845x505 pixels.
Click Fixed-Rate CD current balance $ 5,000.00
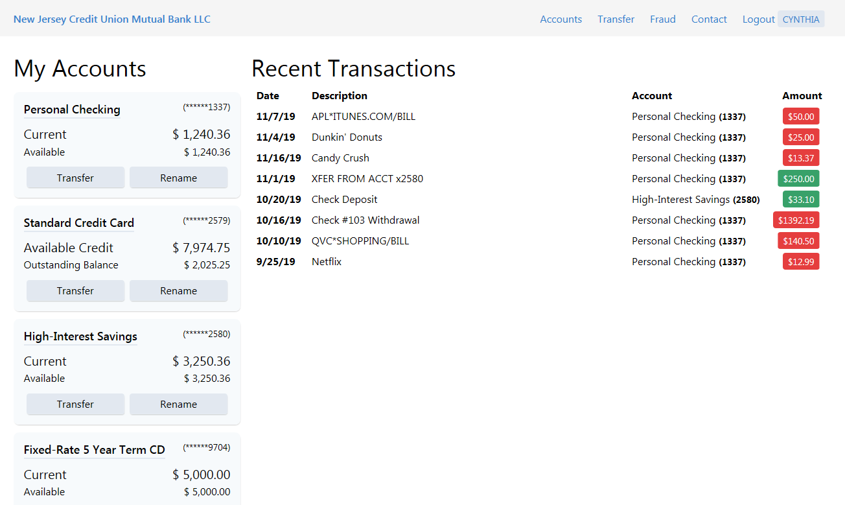coord(202,475)
